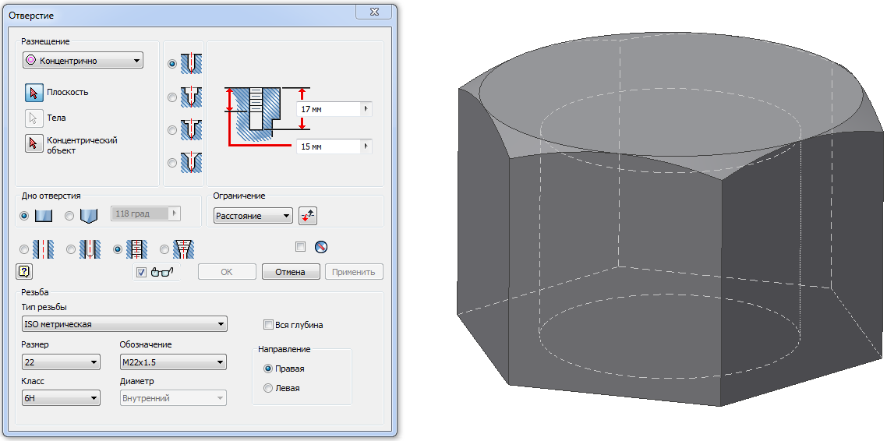
Task: Click the Концентрический объект selector icon
Action: 33,144
